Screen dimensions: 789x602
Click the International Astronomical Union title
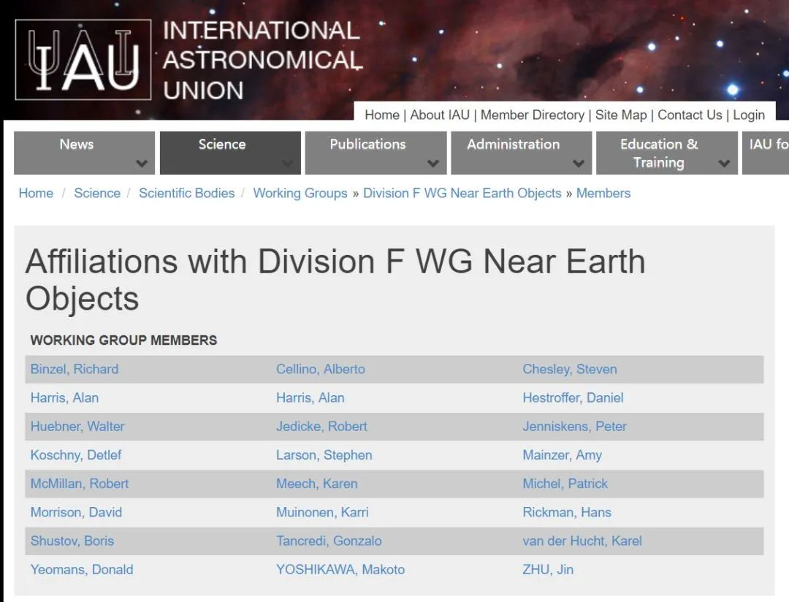(x=262, y=61)
